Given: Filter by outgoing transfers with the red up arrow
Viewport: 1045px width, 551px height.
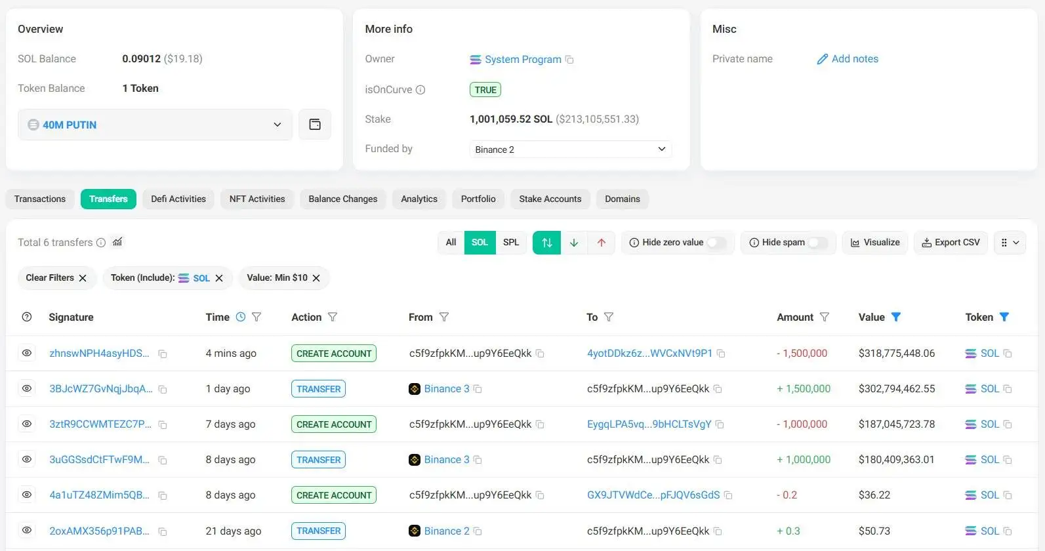Looking at the screenshot, I should click(x=602, y=243).
